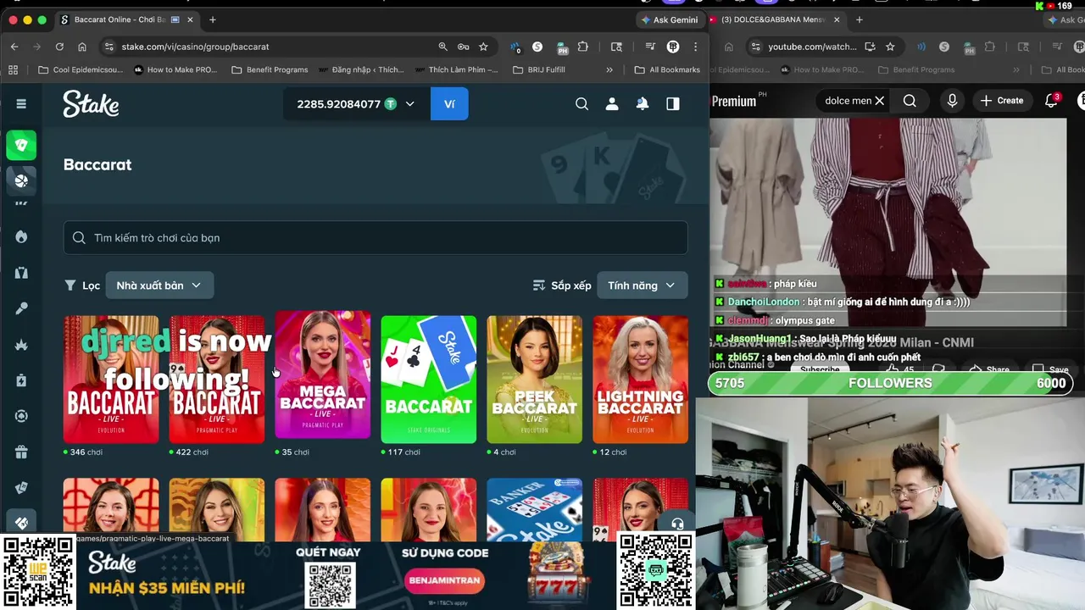Click YouTube voice search microphone
The width and height of the screenshot is (1085, 610).
pos(952,101)
